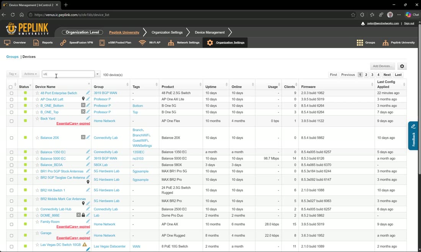Image resolution: width=421 pixels, height=252 pixels.
Task: Click warning triangle on Las Vegas DC Switch
Action: coord(85,244)
